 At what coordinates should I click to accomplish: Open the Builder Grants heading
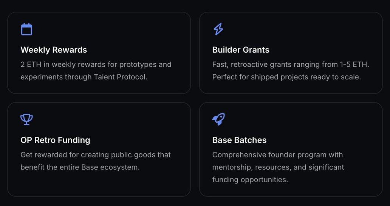[x=241, y=50]
